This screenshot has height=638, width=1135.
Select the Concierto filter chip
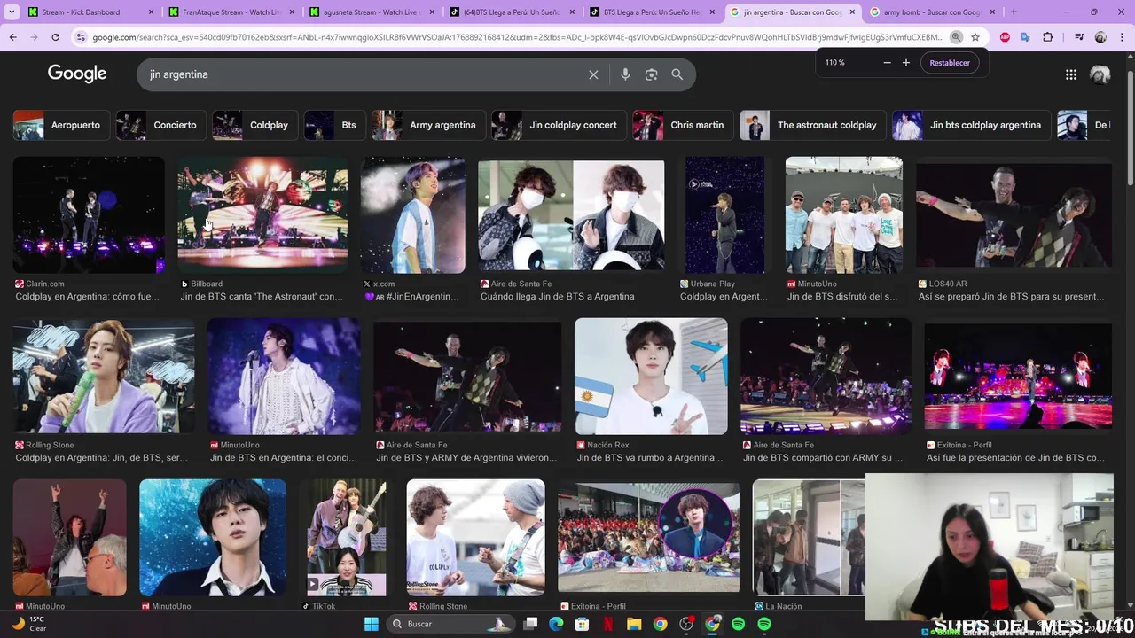pos(160,125)
